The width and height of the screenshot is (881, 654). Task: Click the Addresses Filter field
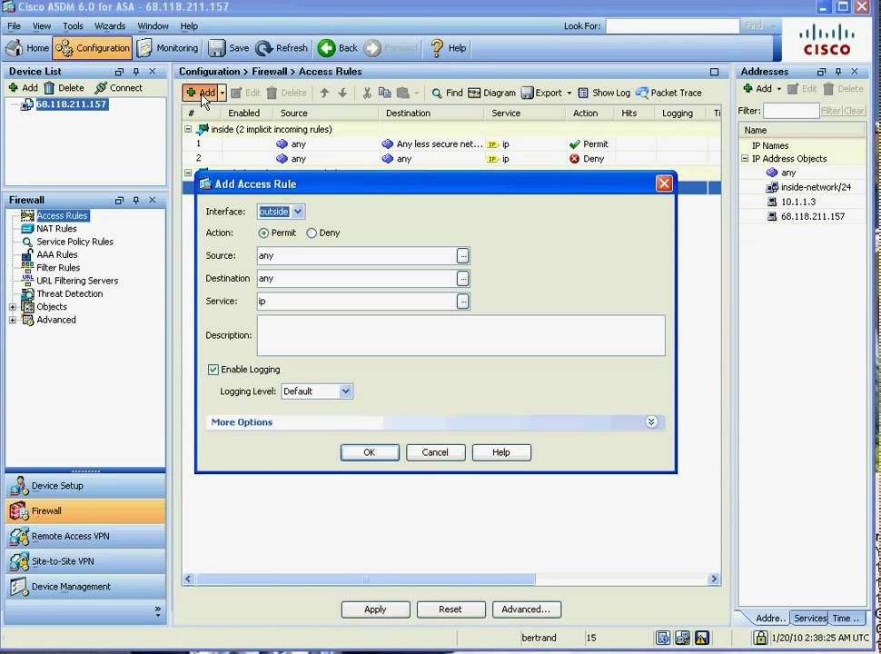(x=791, y=111)
